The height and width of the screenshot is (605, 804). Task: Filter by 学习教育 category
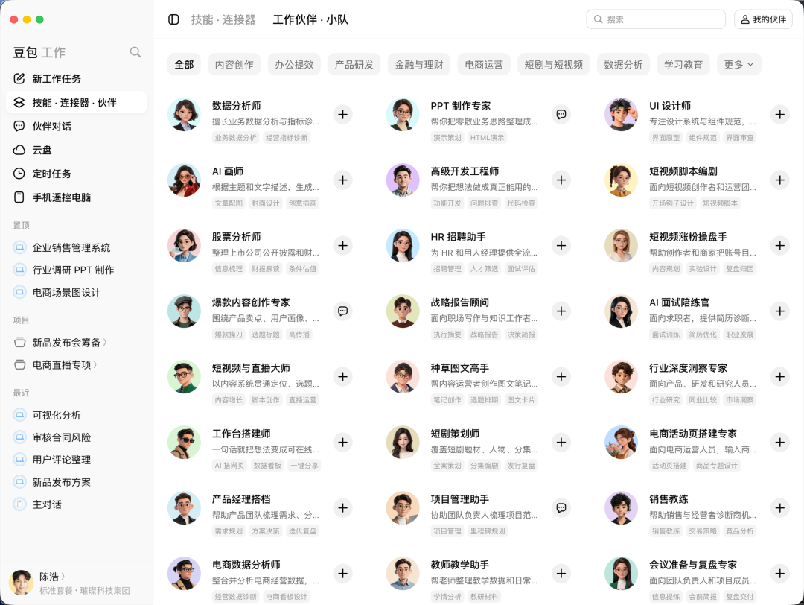click(683, 65)
